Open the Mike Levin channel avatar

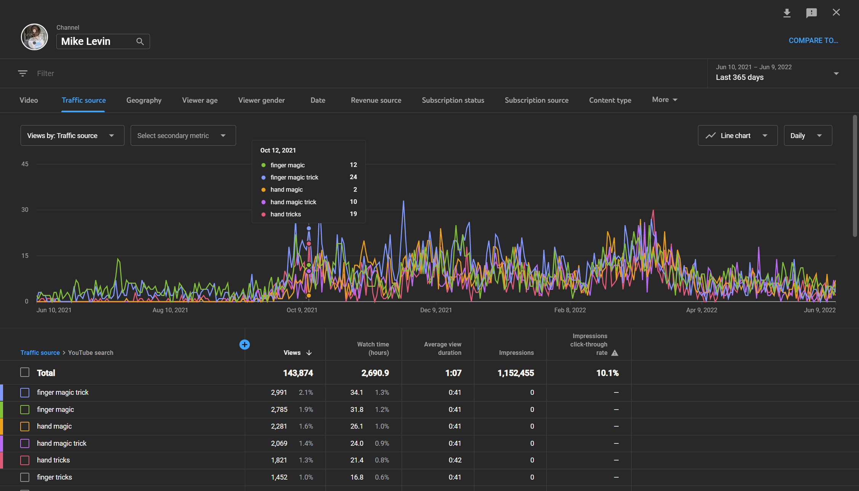coord(34,37)
